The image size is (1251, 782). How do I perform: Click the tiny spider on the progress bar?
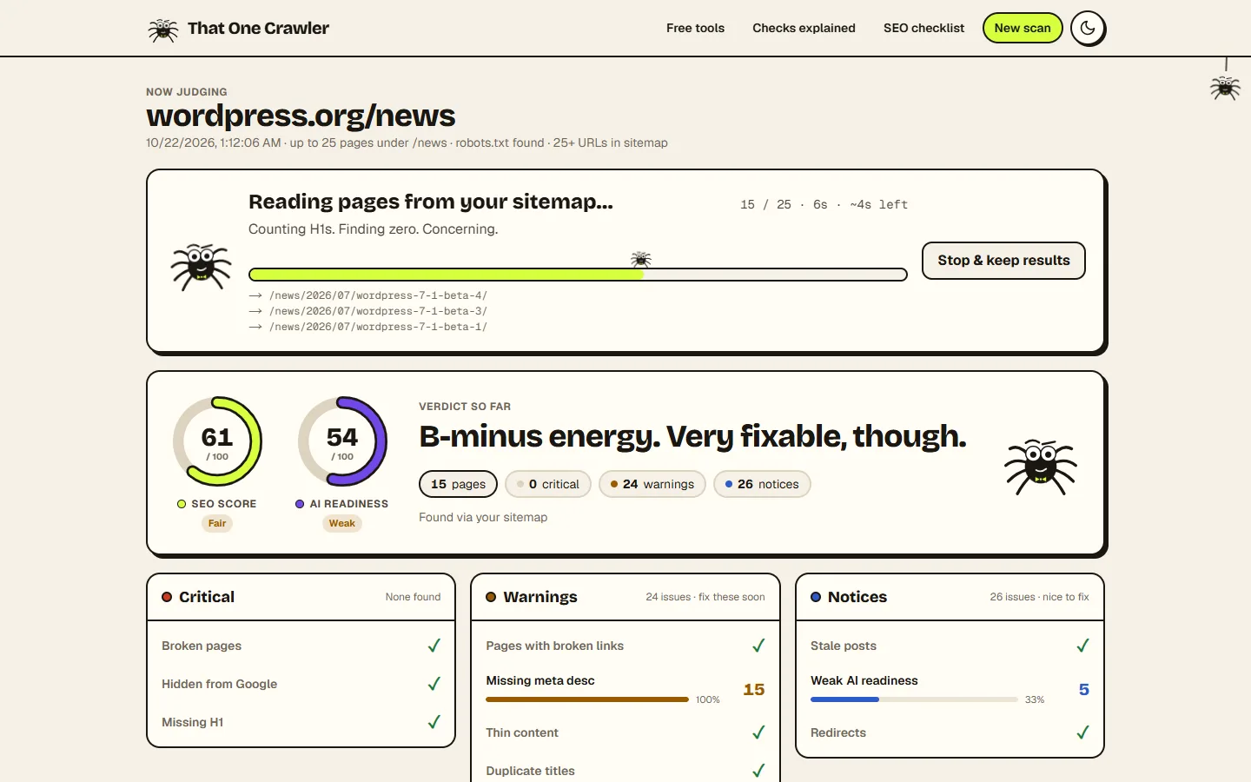click(641, 259)
